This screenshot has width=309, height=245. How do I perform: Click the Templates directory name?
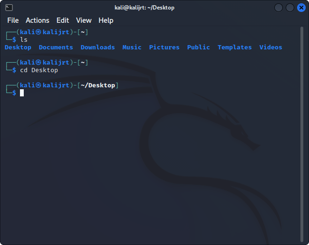(x=234, y=47)
